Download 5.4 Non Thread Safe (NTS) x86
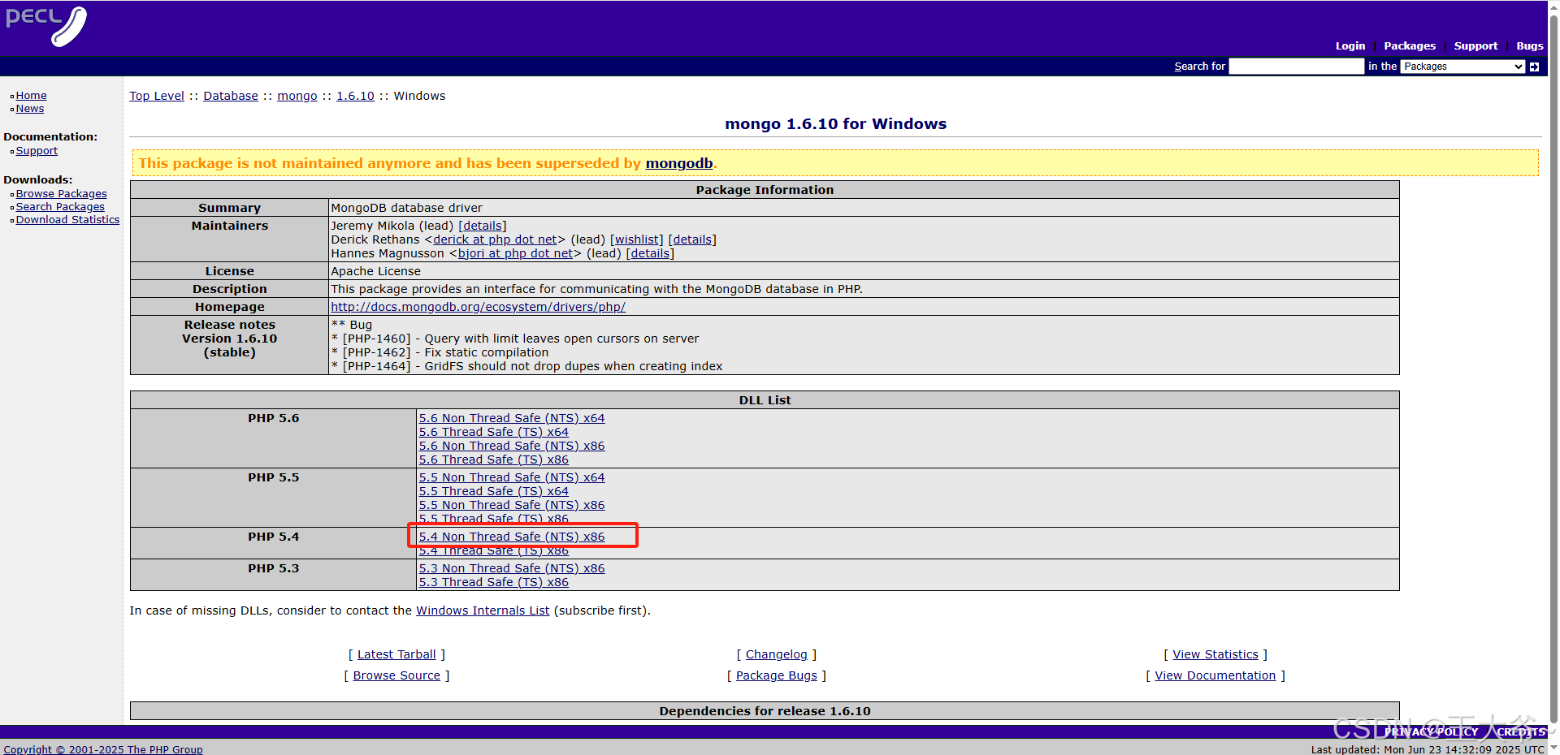 [512, 536]
